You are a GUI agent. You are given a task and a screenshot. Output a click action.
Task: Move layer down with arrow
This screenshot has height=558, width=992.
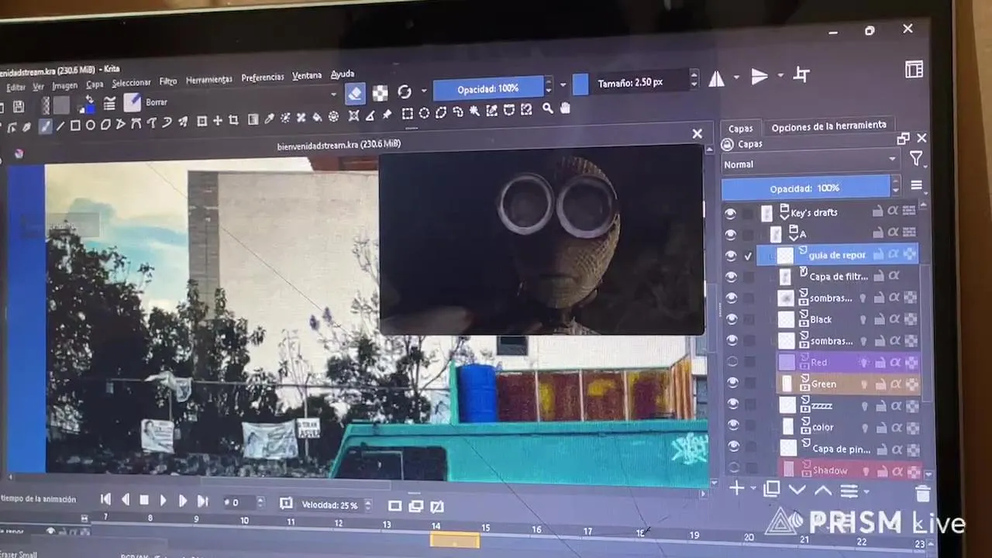(797, 490)
